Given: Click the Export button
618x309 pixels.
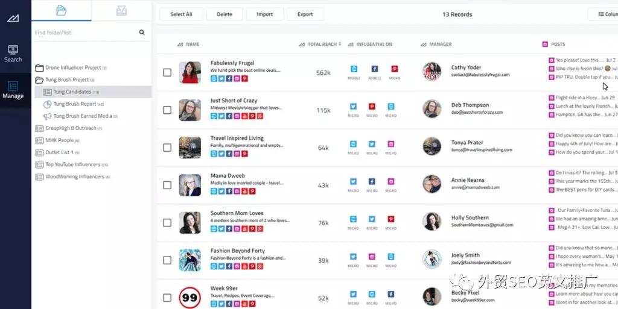Looking at the screenshot, I should pyautogui.click(x=305, y=14).
